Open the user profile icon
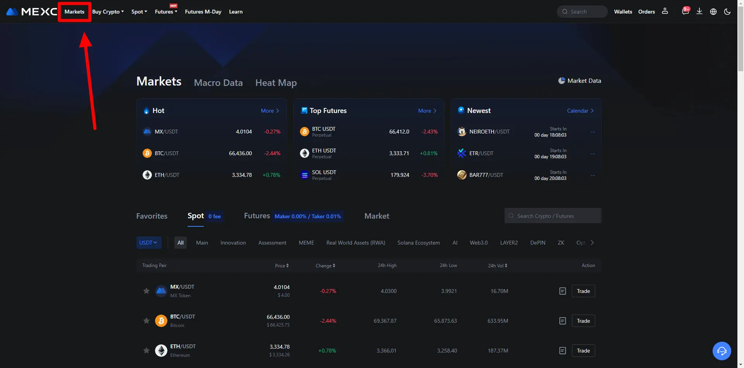The width and height of the screenshot is (744, 368). point(665,11)
